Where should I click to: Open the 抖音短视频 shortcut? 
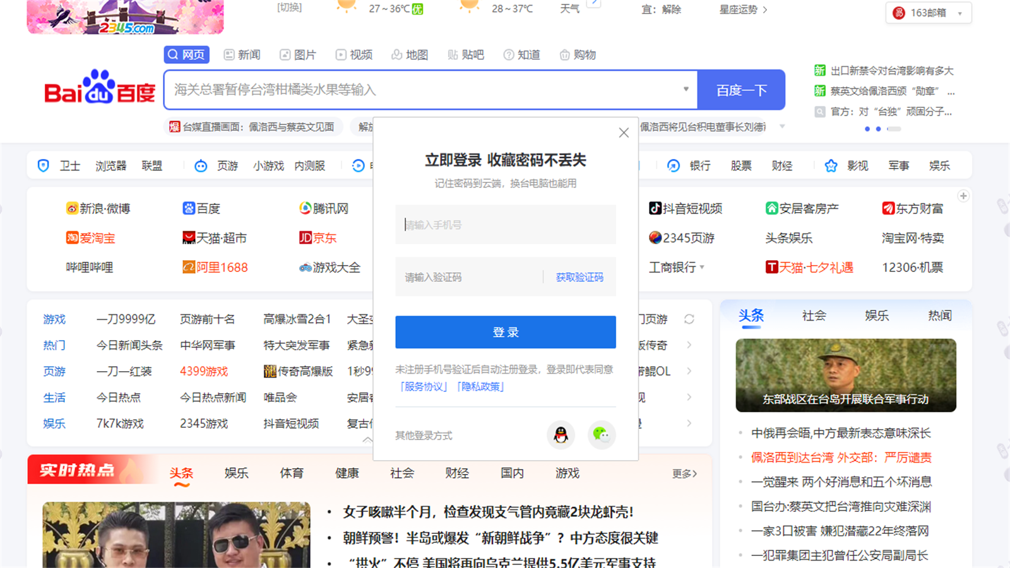point(688,208)
